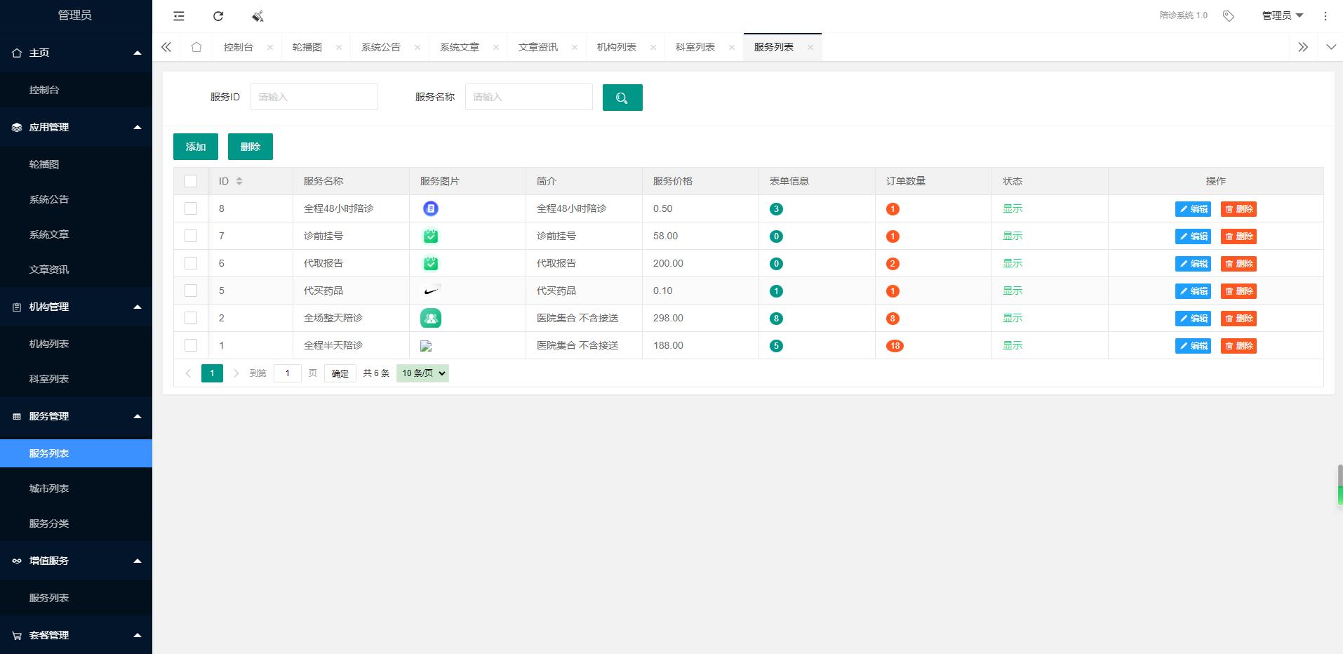Go to next page arrow in pagination
The image size is (1343, 654).
236,373
